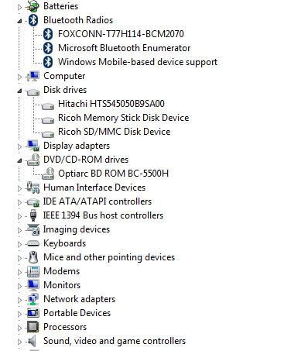The image size is (284, 351).
Task: Click the Network adapters icon
Action: pyautogui.click(x=33, y=299)
